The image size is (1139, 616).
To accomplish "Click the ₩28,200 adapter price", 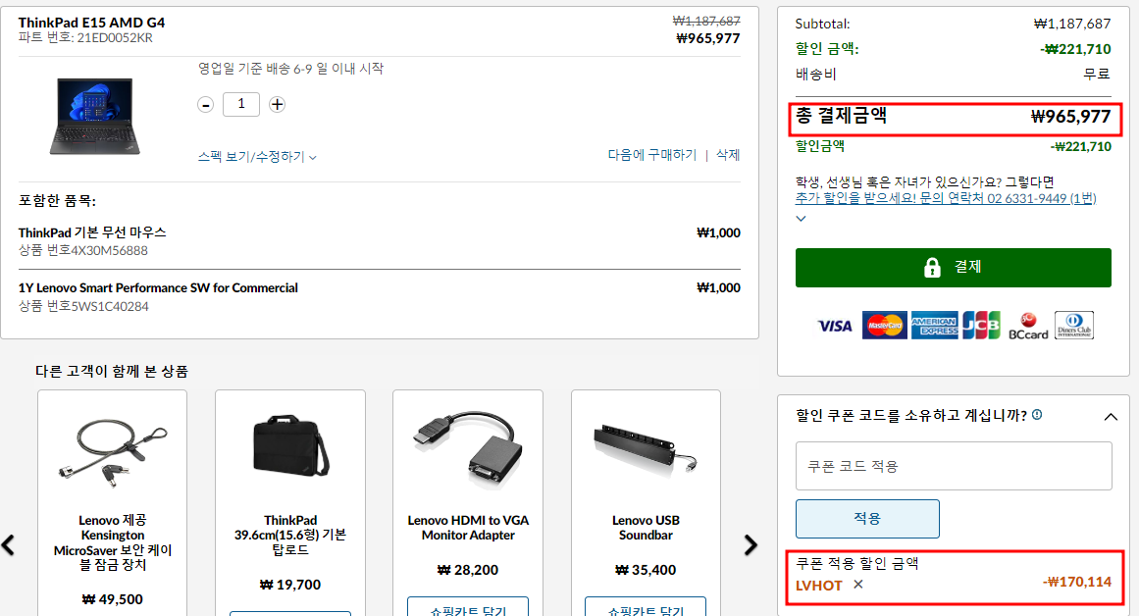I will click(x=468, y=570).
